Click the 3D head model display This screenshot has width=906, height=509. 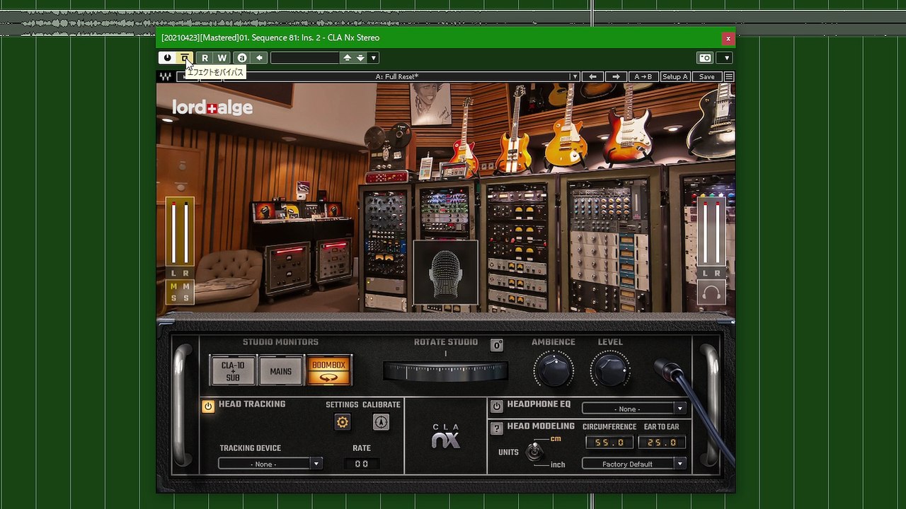point(445,273)
